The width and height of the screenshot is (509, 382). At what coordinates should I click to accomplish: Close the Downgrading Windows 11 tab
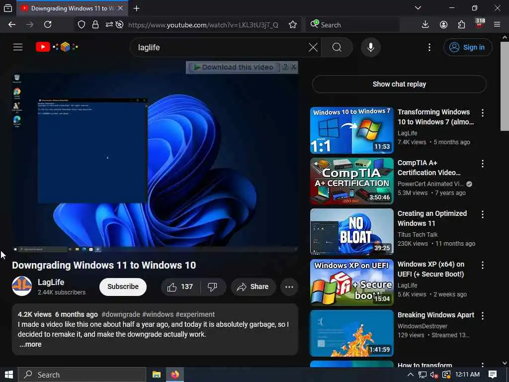120,8
